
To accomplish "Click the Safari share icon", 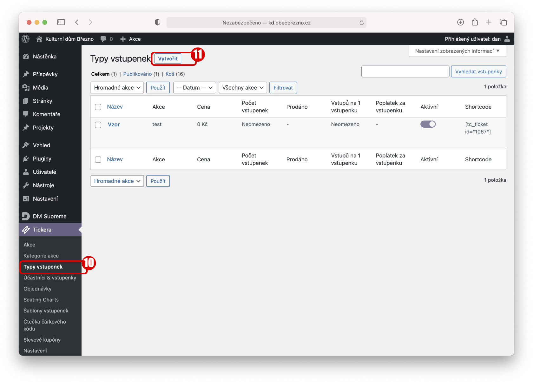I will 475,22.
